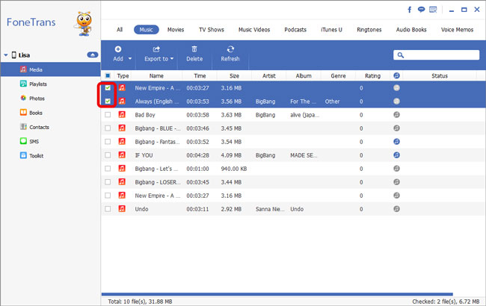
Task: Click the blue iTunes icon for Bigbang - Fantas
Action: 396,141
